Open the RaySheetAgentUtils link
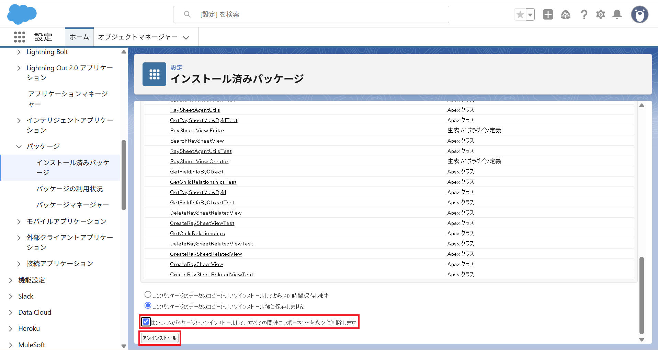 (195, 110)
